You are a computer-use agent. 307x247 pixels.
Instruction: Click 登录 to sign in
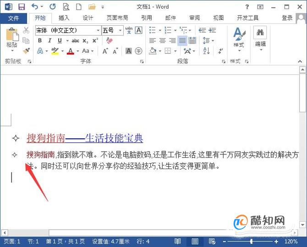(287, 18)
